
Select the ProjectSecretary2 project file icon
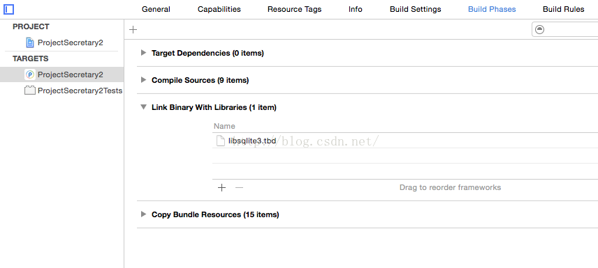[x=30, y=42]
